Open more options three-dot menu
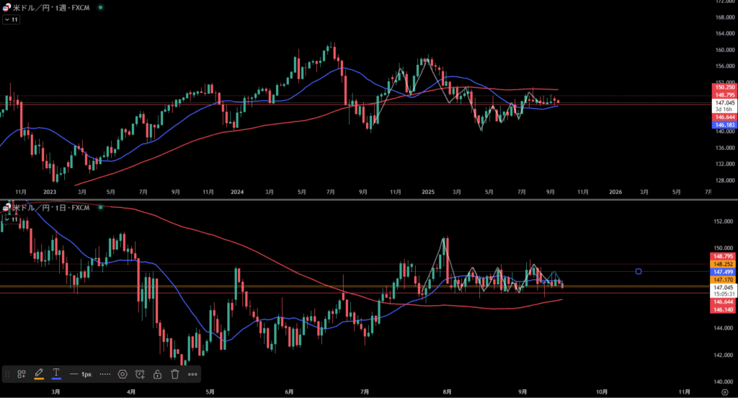 (192, 374)
